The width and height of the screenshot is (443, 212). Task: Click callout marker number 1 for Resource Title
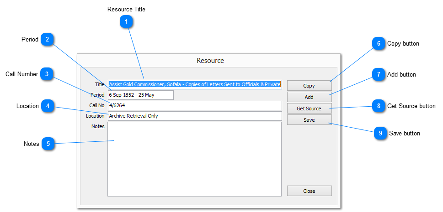click(127, 21)
